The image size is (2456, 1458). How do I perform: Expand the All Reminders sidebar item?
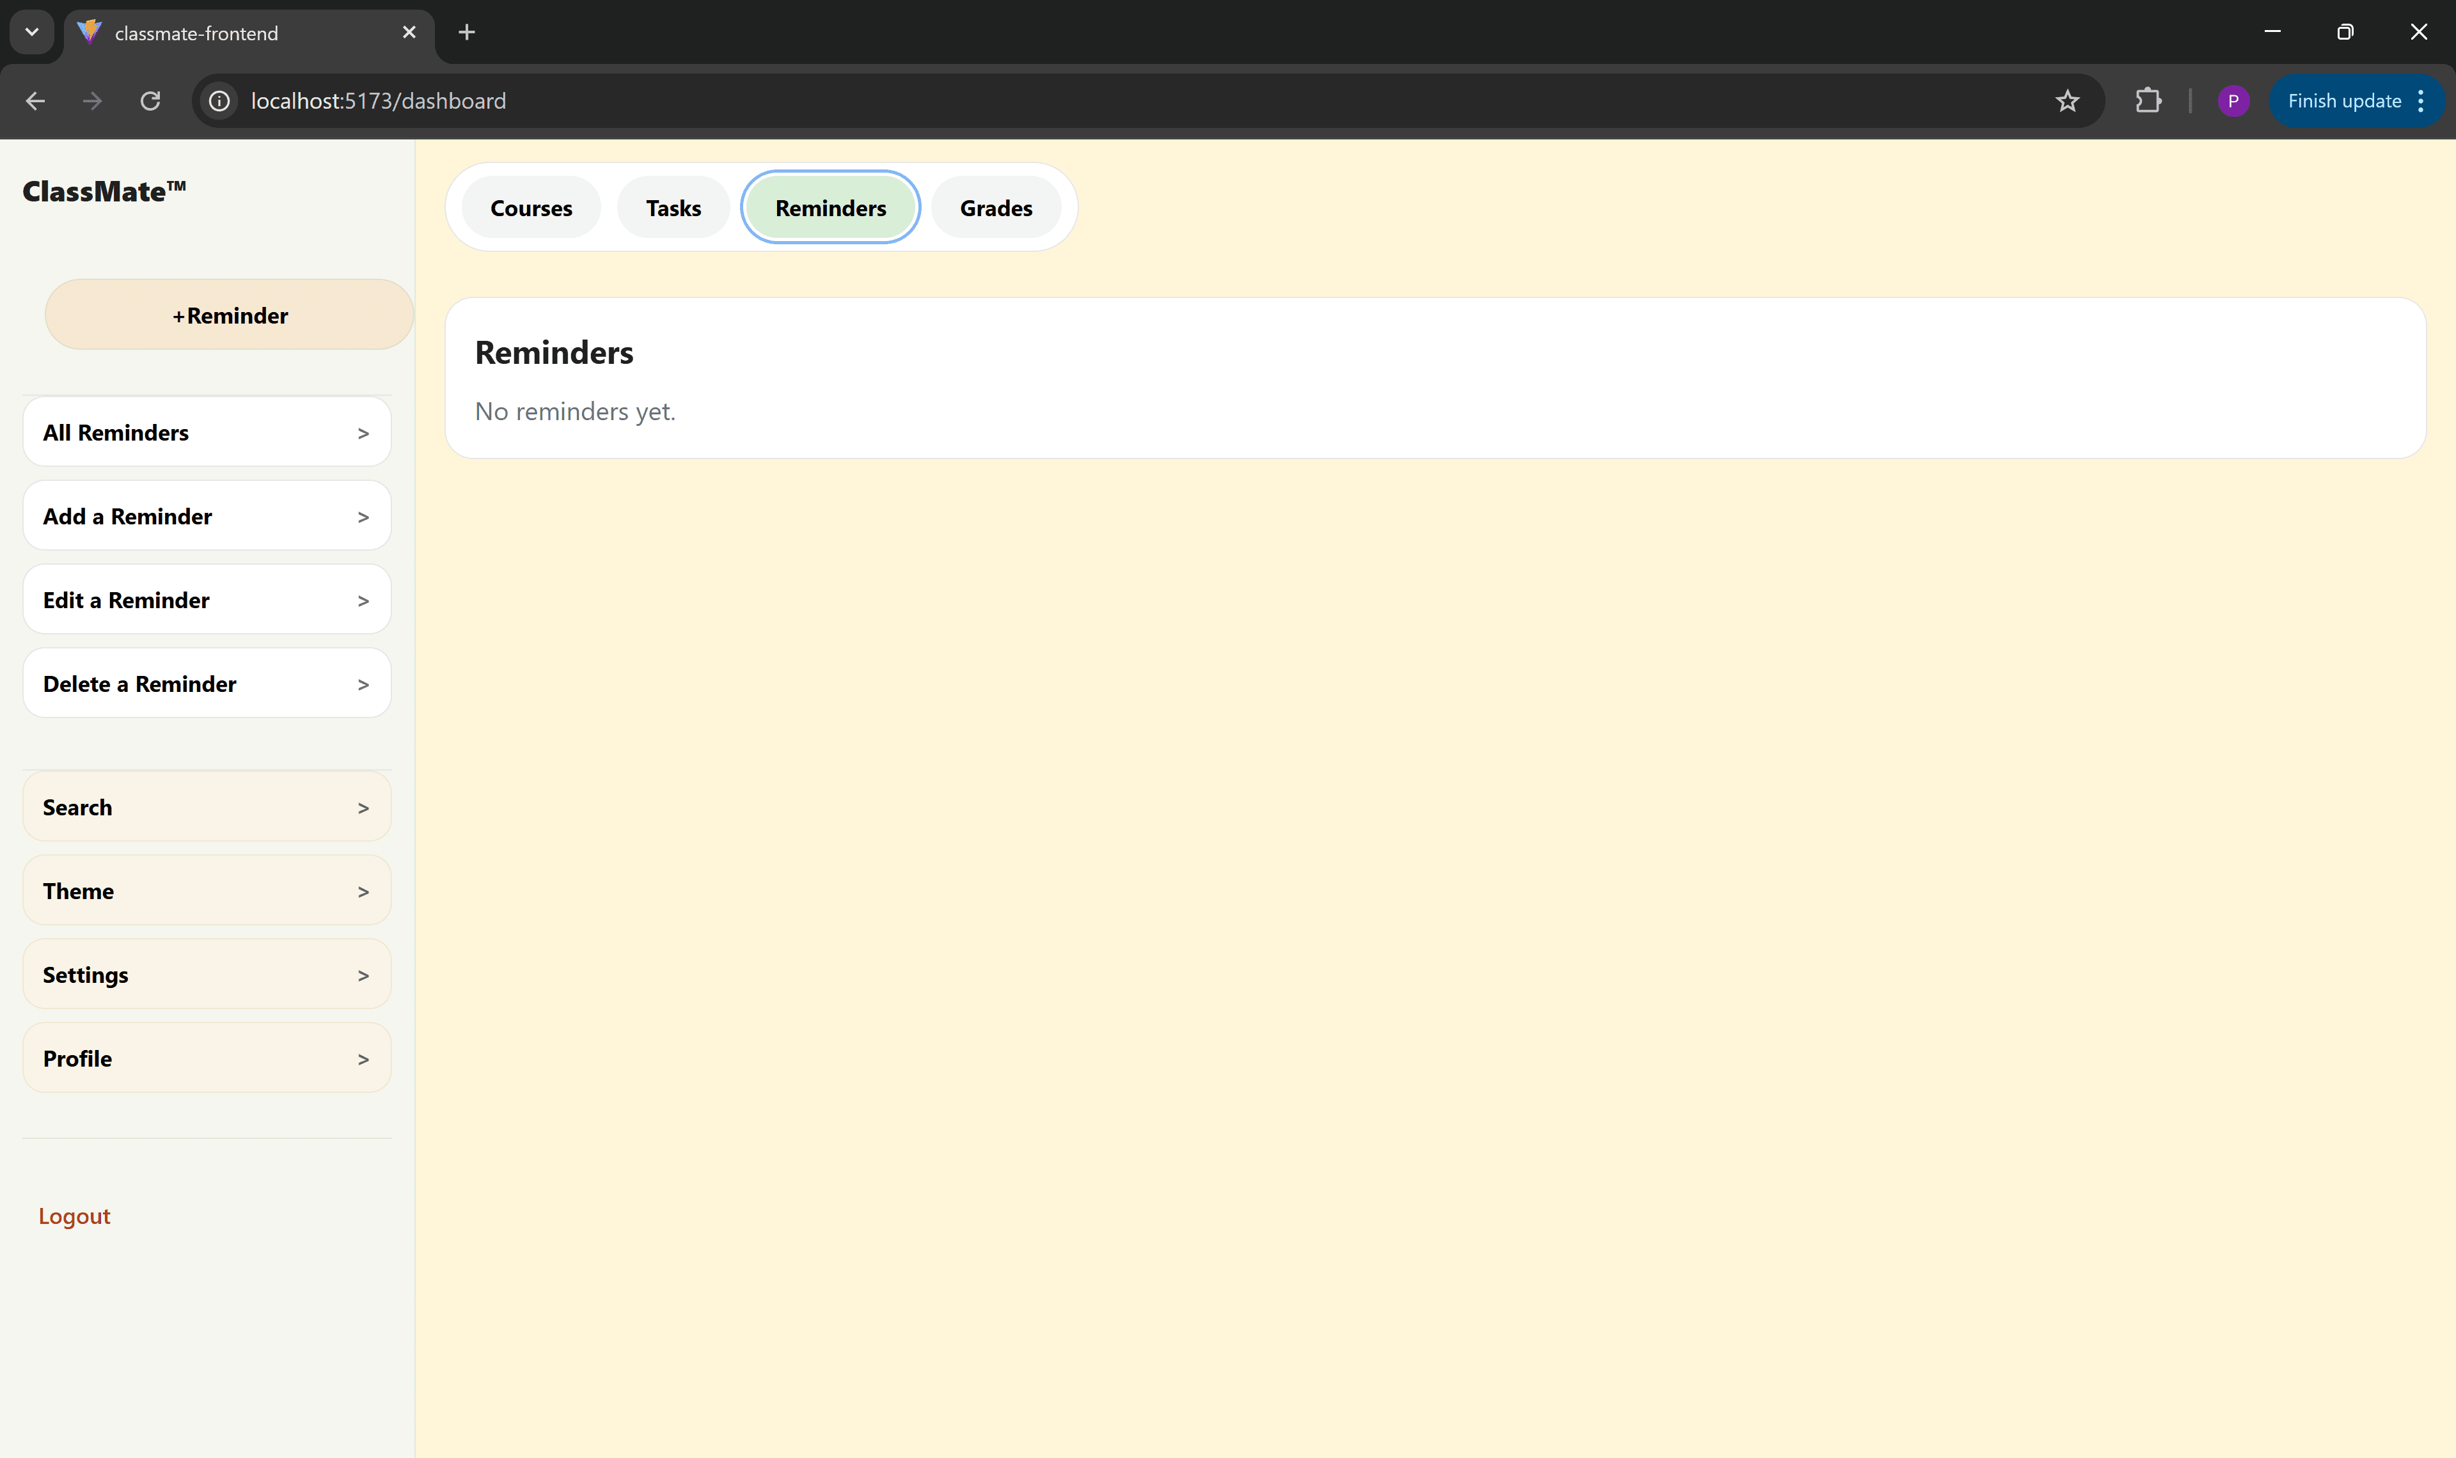coord(207,432)
